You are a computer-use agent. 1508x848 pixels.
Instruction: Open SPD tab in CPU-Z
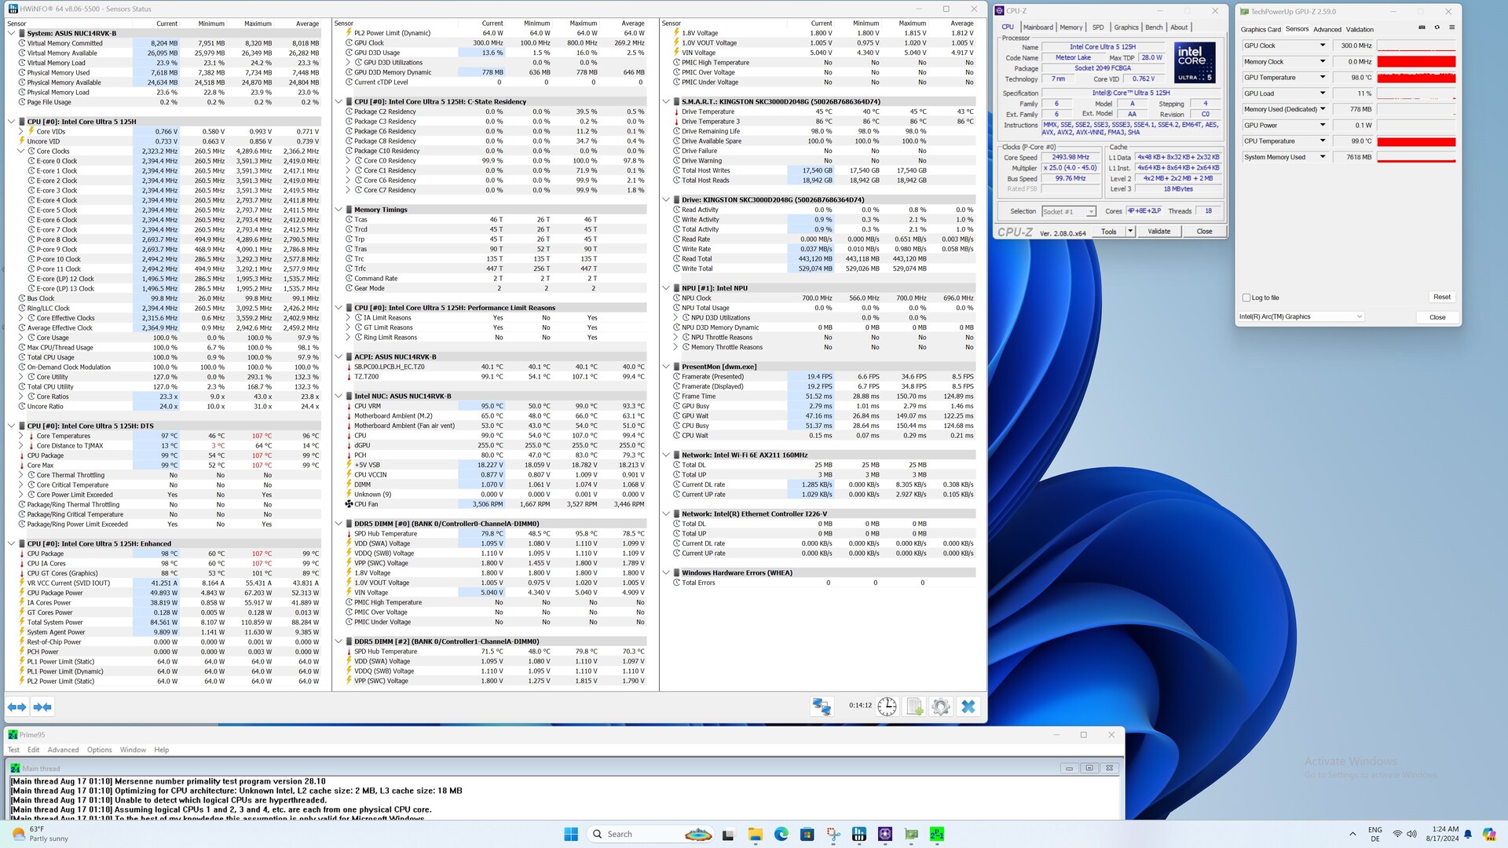coord(1098,27)
